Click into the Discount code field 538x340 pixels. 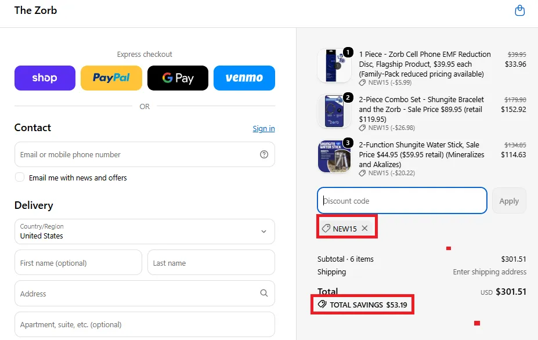[x=402, y=201]
